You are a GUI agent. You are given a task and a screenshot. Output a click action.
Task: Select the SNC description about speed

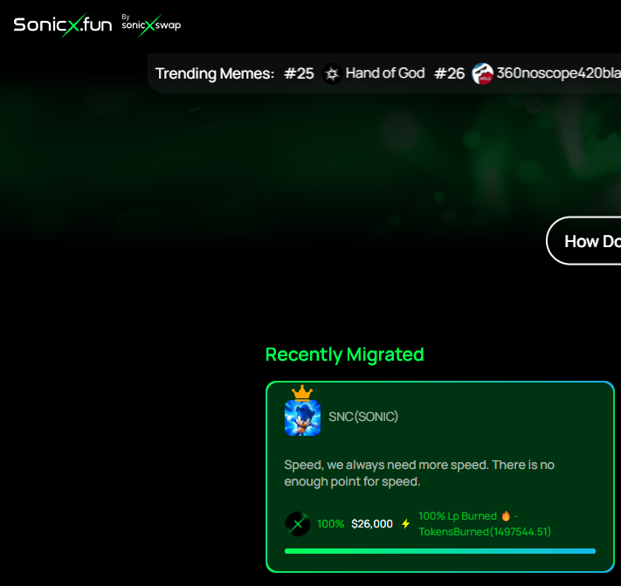[x=419, y=473]
